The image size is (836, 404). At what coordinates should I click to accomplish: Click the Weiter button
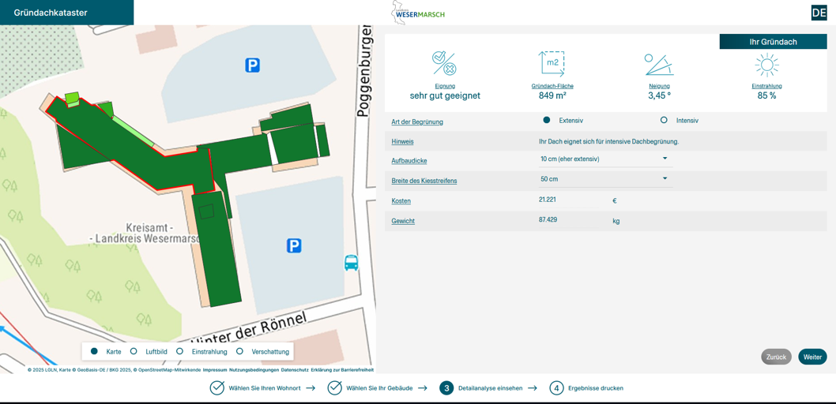[x=812, y=357]
